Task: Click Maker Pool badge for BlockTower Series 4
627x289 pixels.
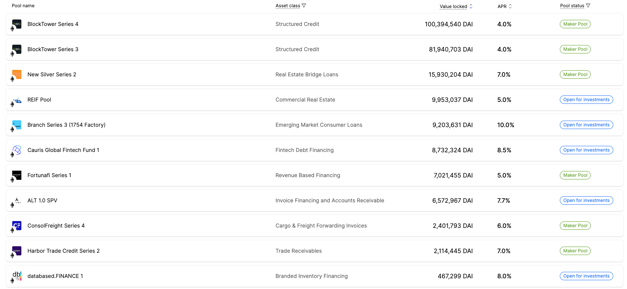Action: click(x=575, y=24)
